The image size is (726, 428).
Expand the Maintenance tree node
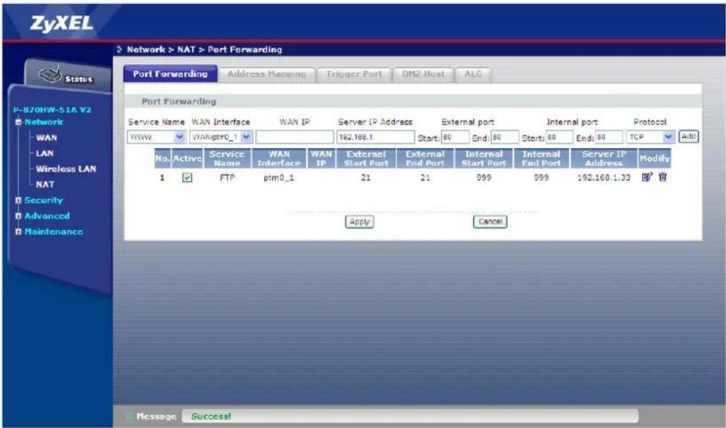click(19, 231)
